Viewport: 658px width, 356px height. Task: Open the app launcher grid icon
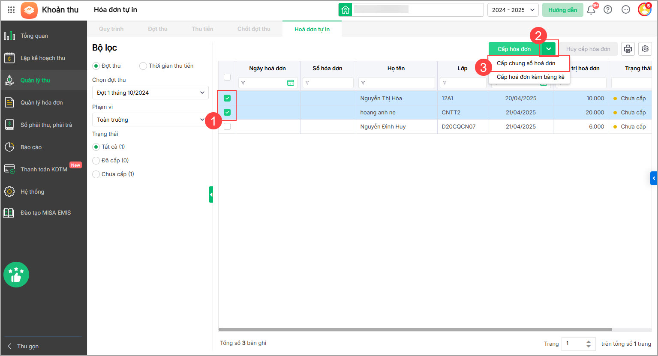point(11,10)
